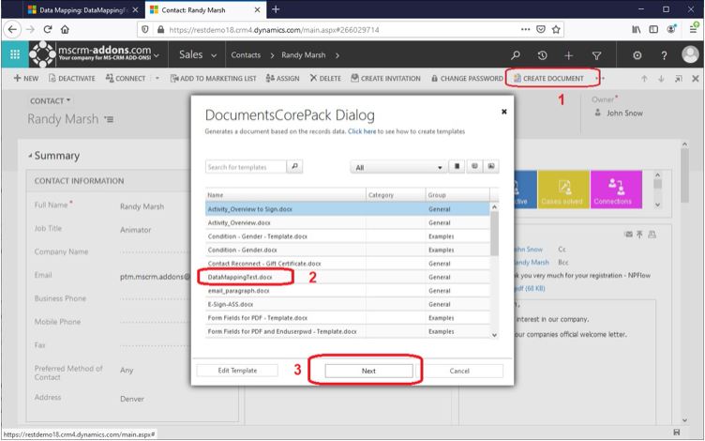The image size is (705, 441).
Task: Switch to the Data Mapping browser tab
Action: [x=82, y=9]
